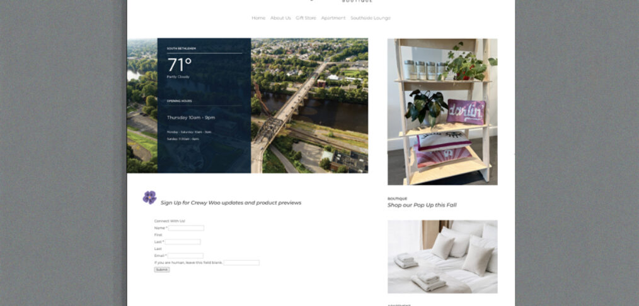Click the purple flower icon
Screen dimensions: 639x306
click(149, 197)
